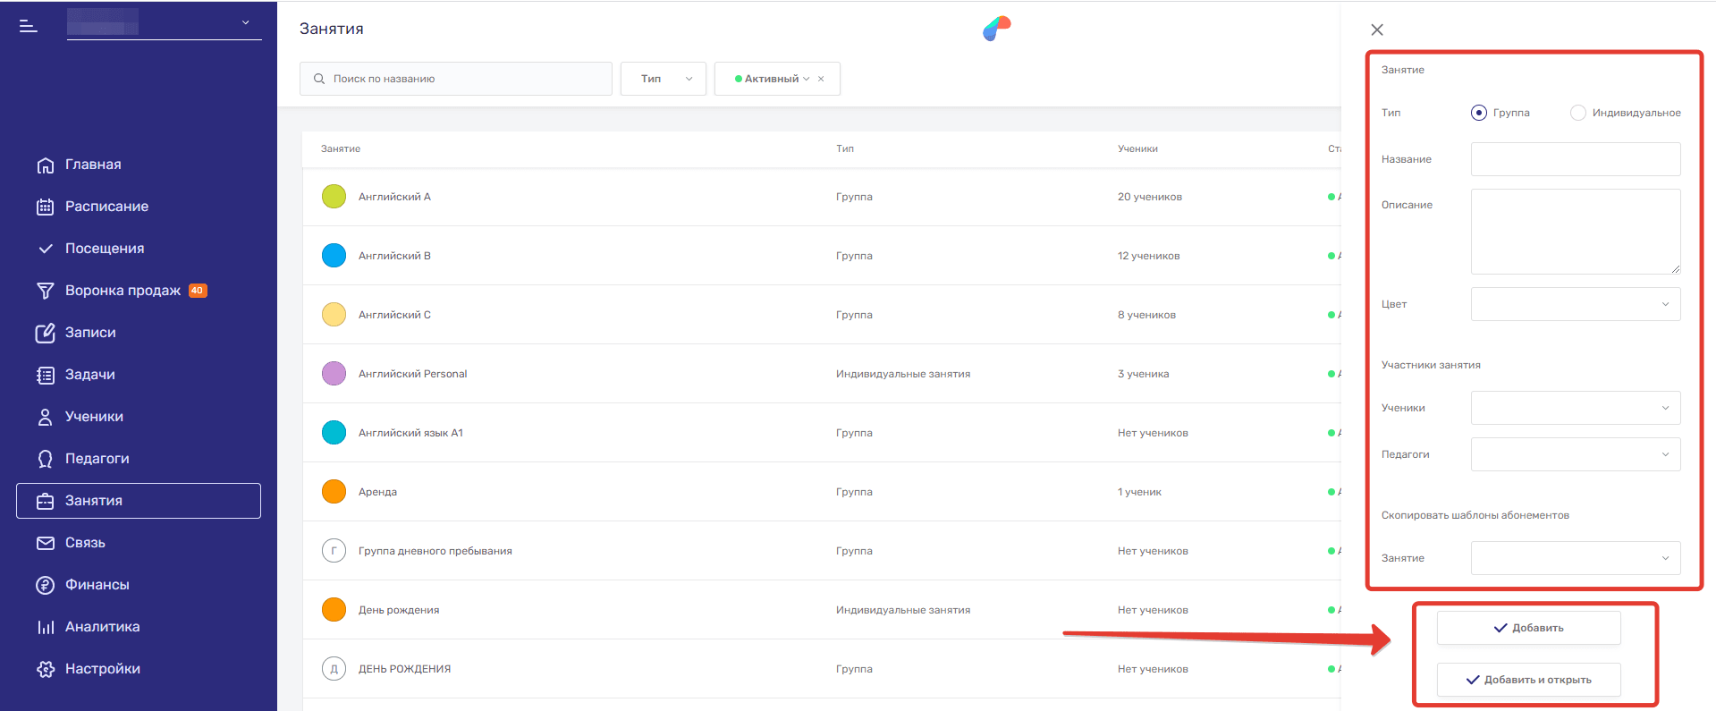The width and height of the screenshot is (1716, 711).
Task: Open the Цвет dropdown in form
Action: 1575,304
